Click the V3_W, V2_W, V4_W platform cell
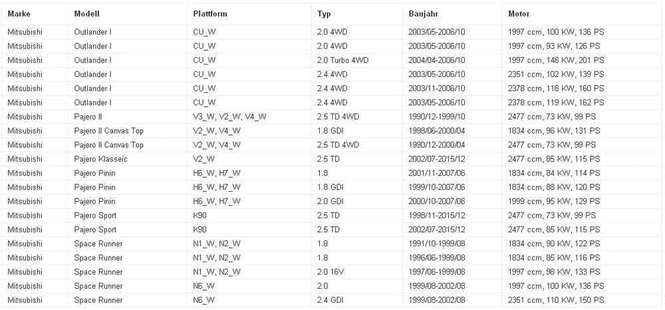Viewport: 665px width, 310px height. click(x=249, y=117)
